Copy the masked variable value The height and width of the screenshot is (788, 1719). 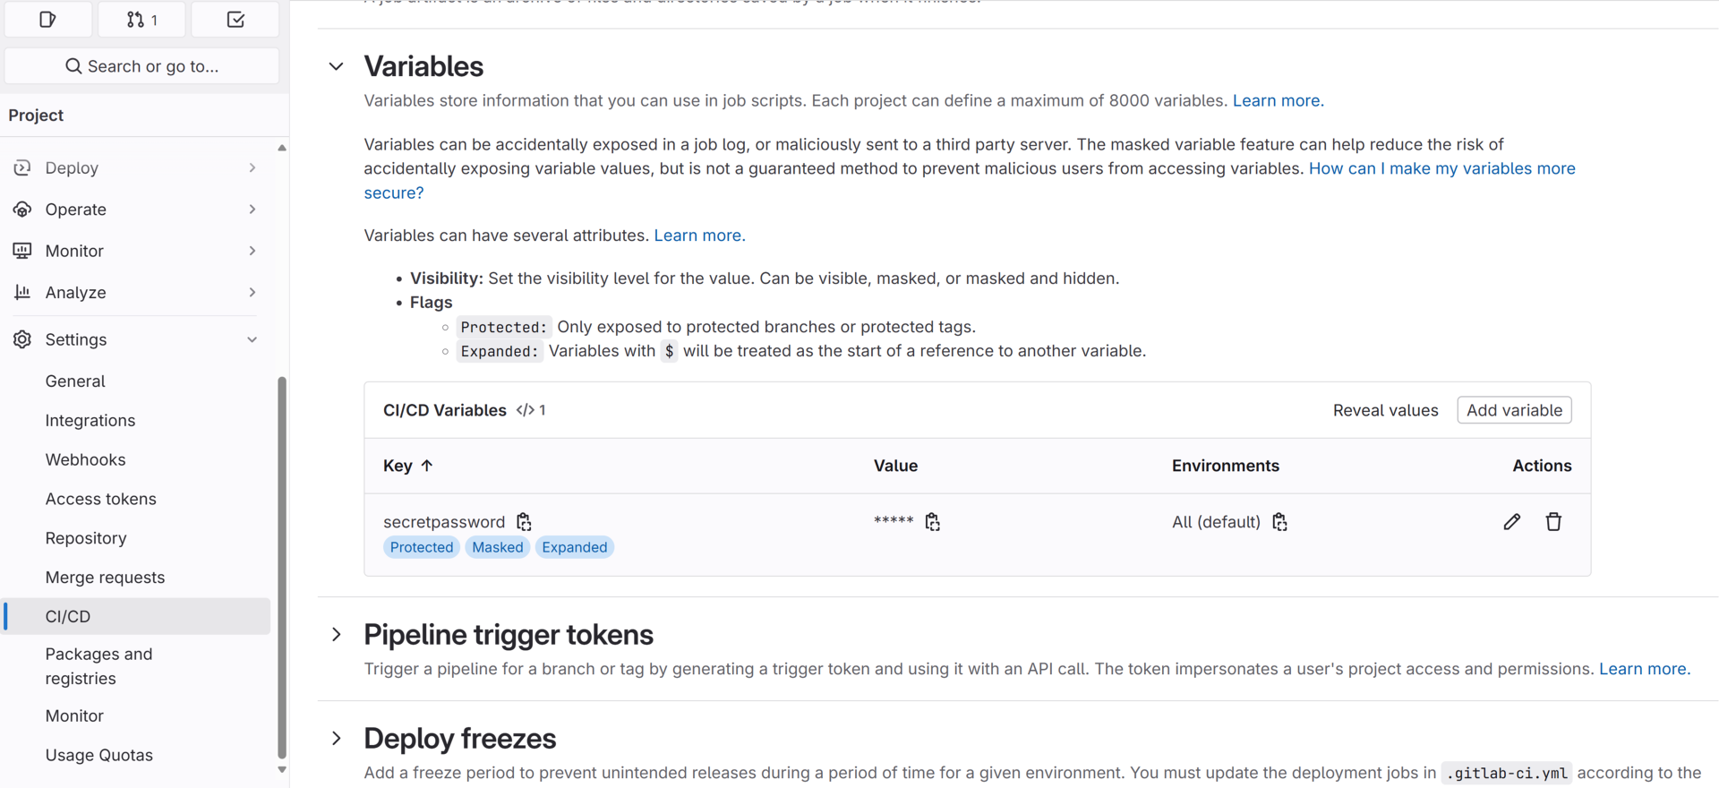pos(933,521)
